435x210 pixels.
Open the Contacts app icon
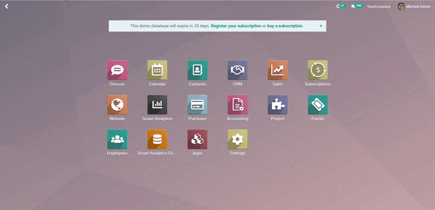(197, 70)
